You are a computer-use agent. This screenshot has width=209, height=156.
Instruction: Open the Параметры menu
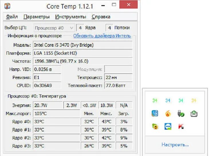click(37, 17)
